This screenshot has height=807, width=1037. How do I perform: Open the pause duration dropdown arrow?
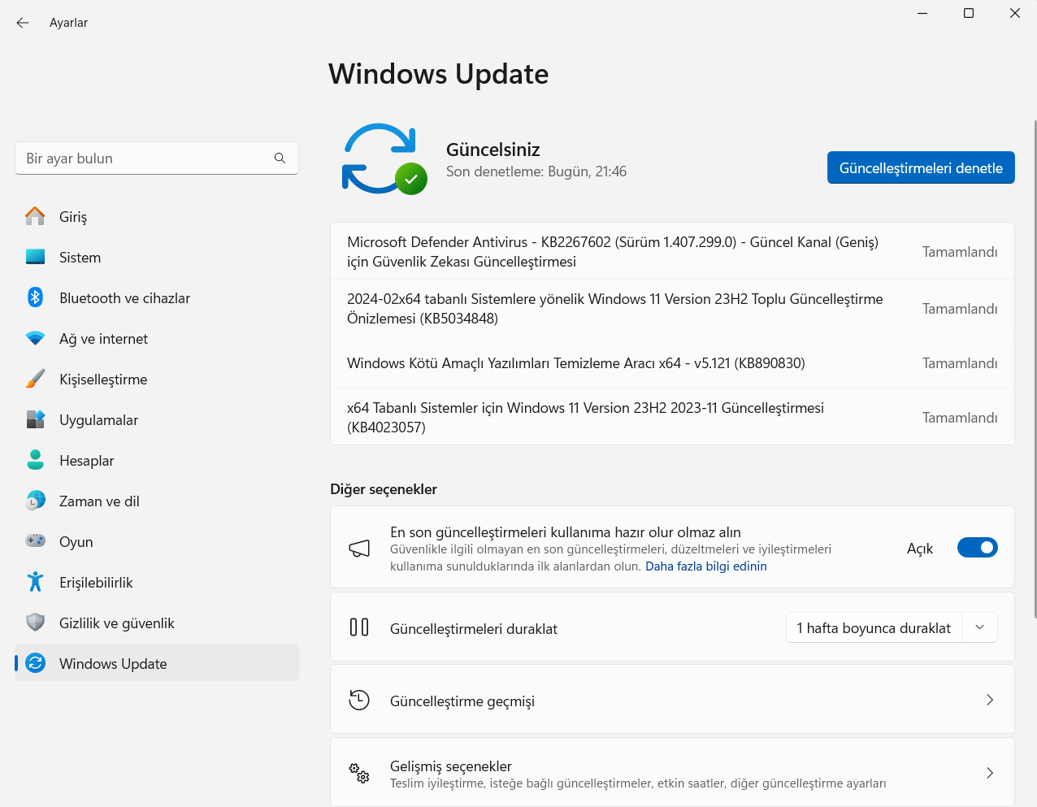point(979,627)
